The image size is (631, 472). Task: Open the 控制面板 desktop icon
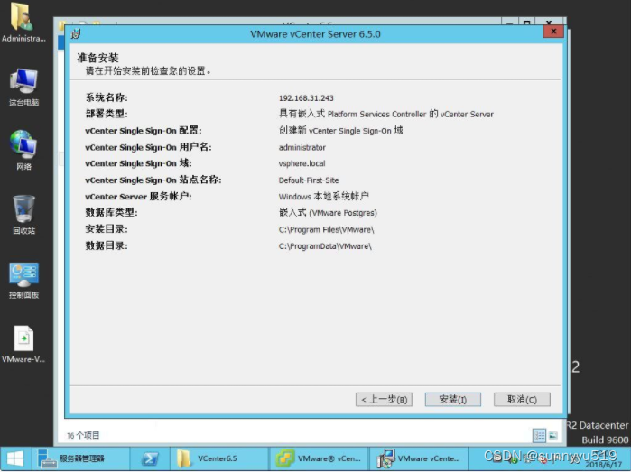click(23, 280)
